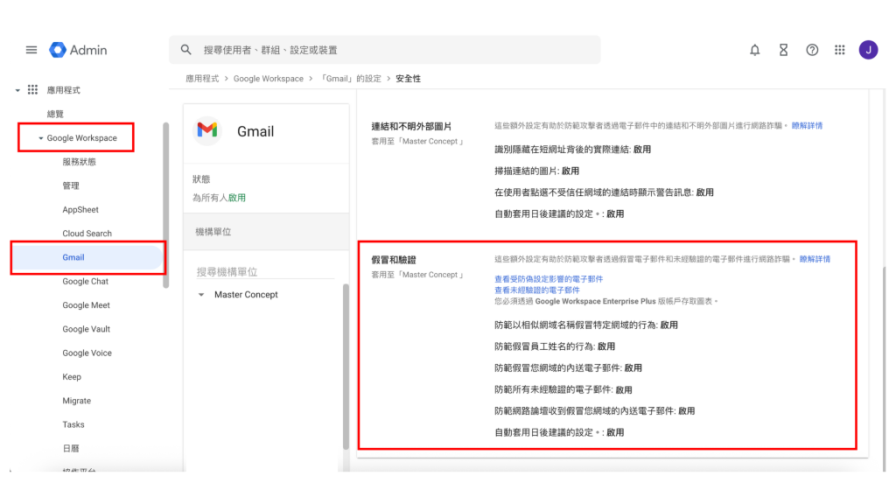Click the 機構單位 header
Image resolution: width=896 pixels, height=504 pixels.
266,232
